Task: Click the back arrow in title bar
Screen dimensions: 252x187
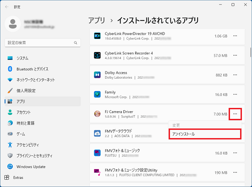Action: click(x=6, y=7)
